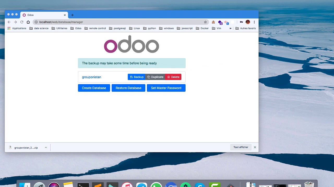Bookmark this page with the star icon
Image resolution: width=334 pixels, height=187 pixels.
pos(205,22)
